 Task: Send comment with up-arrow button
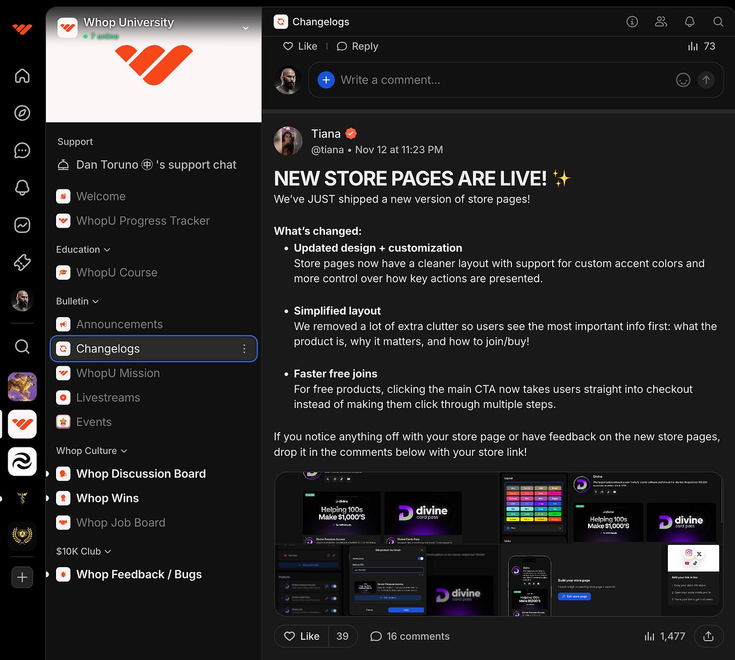[x=706, y=80]
